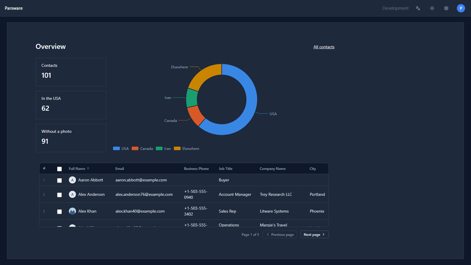Open the Without a photo 91 card
This screenshot has height=265, width=471.
click(x=71, y=138)
